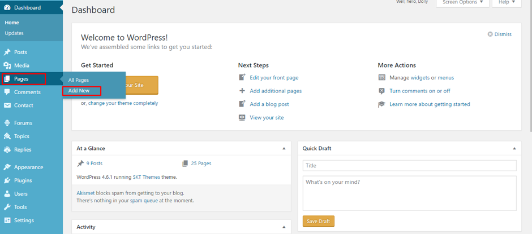Open the Help dropdown tab
The image size is (532, 234).
tap(507, 3)
